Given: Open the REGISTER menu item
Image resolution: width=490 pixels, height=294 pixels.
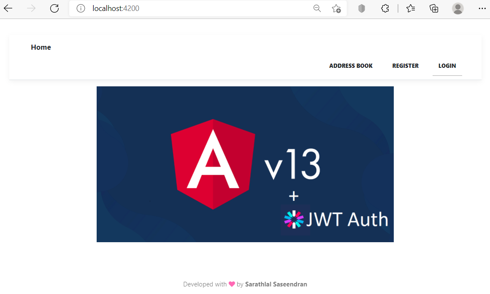Looking at the screenshot, I should click(x=405, y=66).
